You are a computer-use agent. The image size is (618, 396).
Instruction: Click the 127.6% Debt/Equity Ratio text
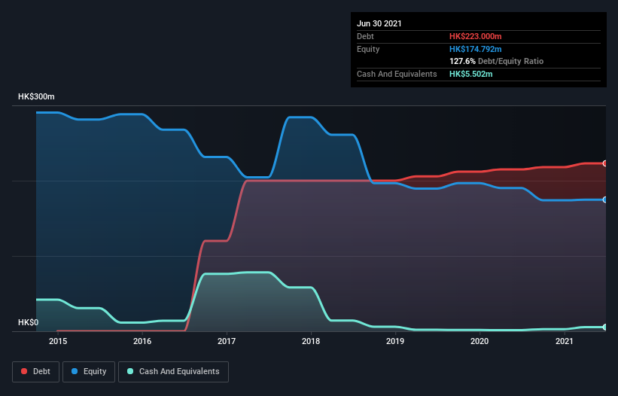pos(496,62)
